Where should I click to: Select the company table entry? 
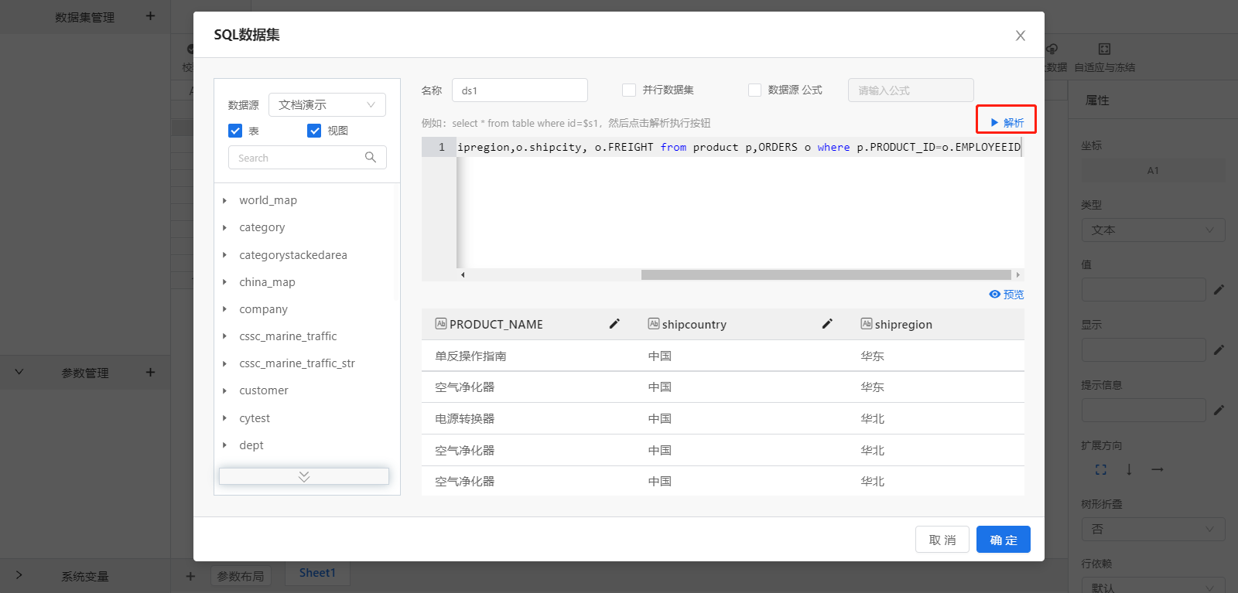(x=263, y=309)
